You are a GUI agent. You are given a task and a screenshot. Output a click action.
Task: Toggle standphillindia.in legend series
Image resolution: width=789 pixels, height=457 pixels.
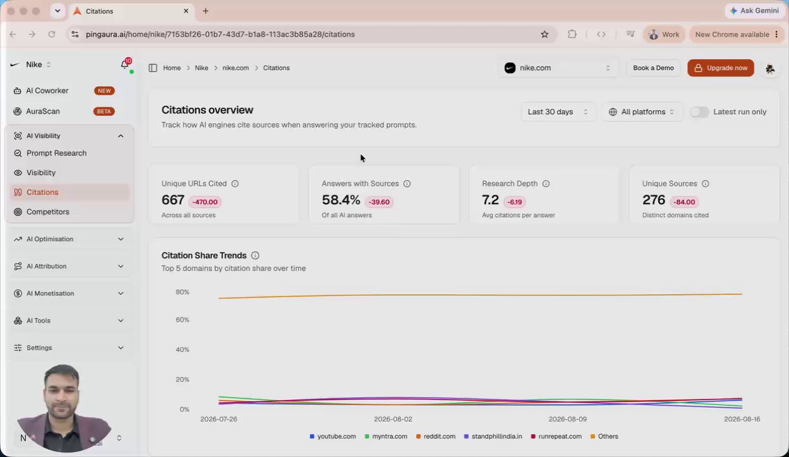493,437
